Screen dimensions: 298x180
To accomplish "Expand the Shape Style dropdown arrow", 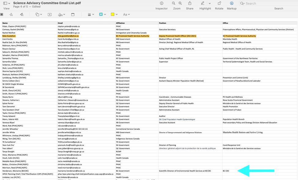I will [x=93, y=14].
